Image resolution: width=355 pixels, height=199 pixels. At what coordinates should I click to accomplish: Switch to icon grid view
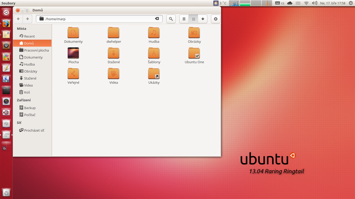193,19
